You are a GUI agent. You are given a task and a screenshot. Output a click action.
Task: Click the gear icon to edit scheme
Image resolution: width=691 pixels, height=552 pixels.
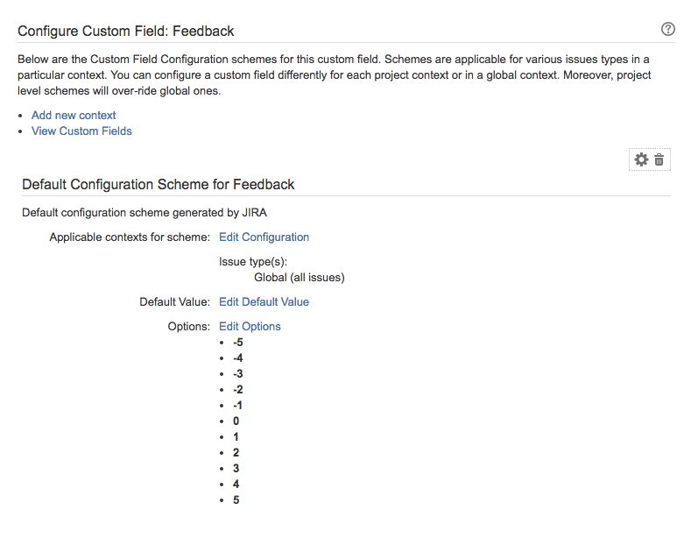(x=641, y=159)
